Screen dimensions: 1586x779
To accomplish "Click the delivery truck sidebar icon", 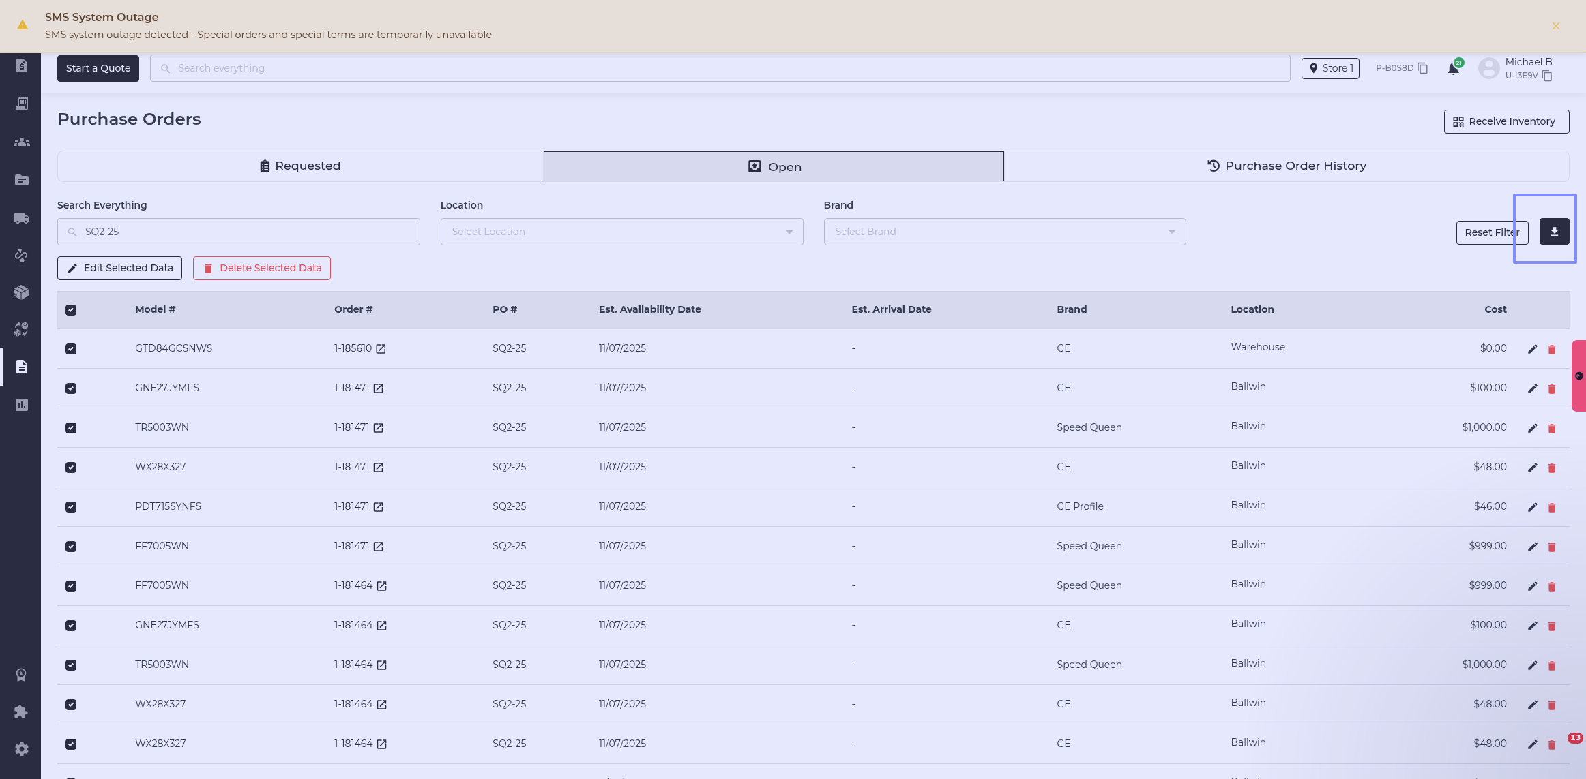I will pos(21,218).
